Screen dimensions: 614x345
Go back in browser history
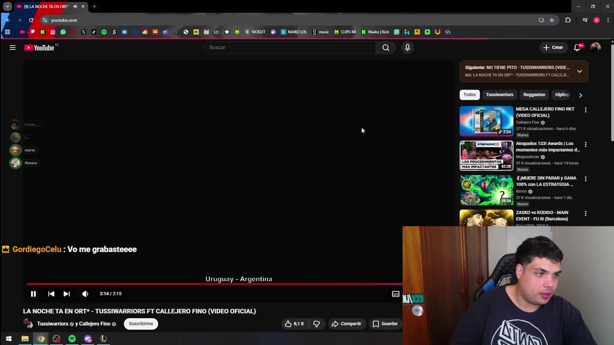coord(8,20)
